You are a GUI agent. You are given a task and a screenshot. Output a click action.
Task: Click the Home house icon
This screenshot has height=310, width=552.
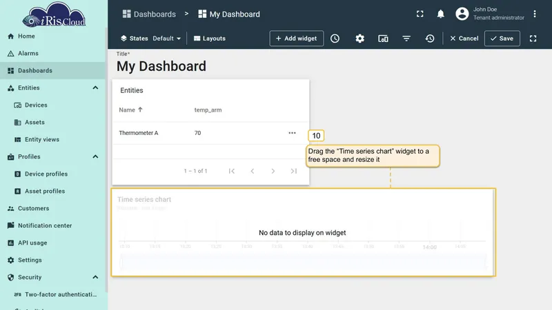pyautogui.click(x=11, y=37)
